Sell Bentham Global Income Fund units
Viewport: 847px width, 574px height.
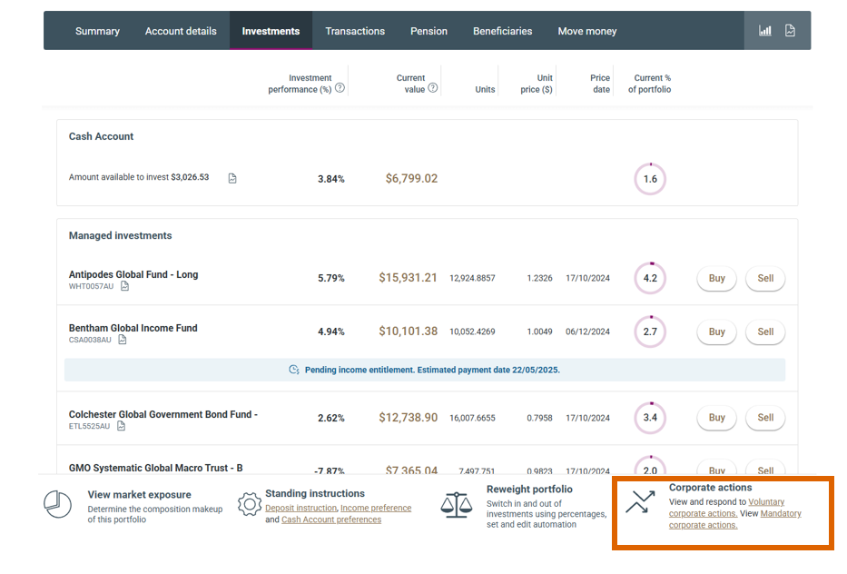(x=765, y=332)
